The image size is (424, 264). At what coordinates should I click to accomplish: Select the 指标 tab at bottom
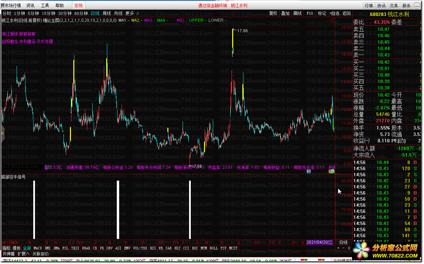(6, 248)
